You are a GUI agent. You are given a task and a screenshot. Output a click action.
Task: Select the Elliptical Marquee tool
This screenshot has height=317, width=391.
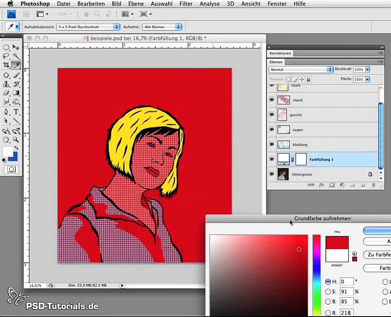6,48
